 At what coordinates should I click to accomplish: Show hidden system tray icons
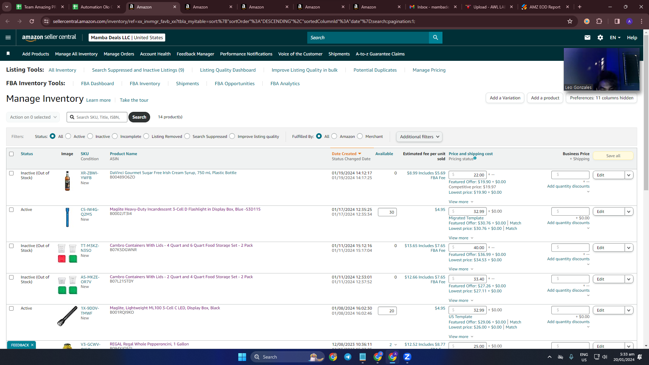point(550,357)
